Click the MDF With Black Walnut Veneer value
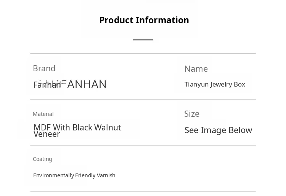286x196 pixels. (x=77, y=130)
